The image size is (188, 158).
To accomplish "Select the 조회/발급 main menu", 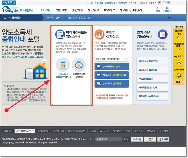I will (46, 10).
